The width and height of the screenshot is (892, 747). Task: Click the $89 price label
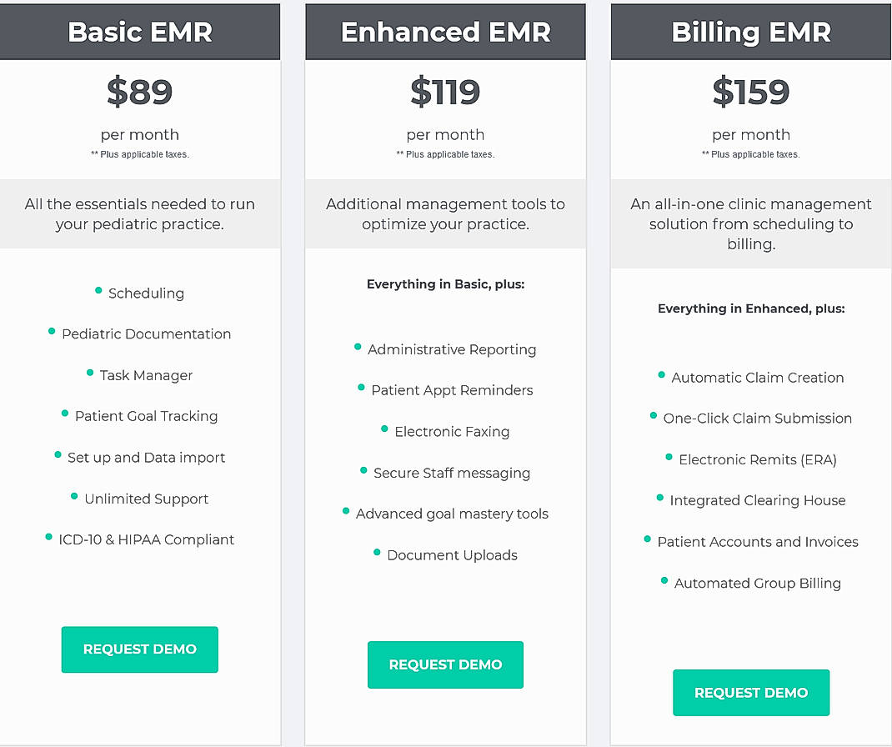139,92
